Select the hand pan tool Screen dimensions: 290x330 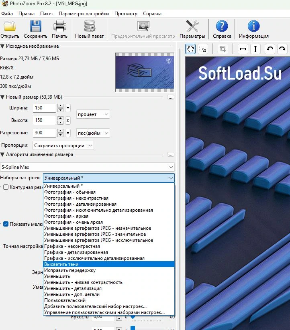click(190, 49)
